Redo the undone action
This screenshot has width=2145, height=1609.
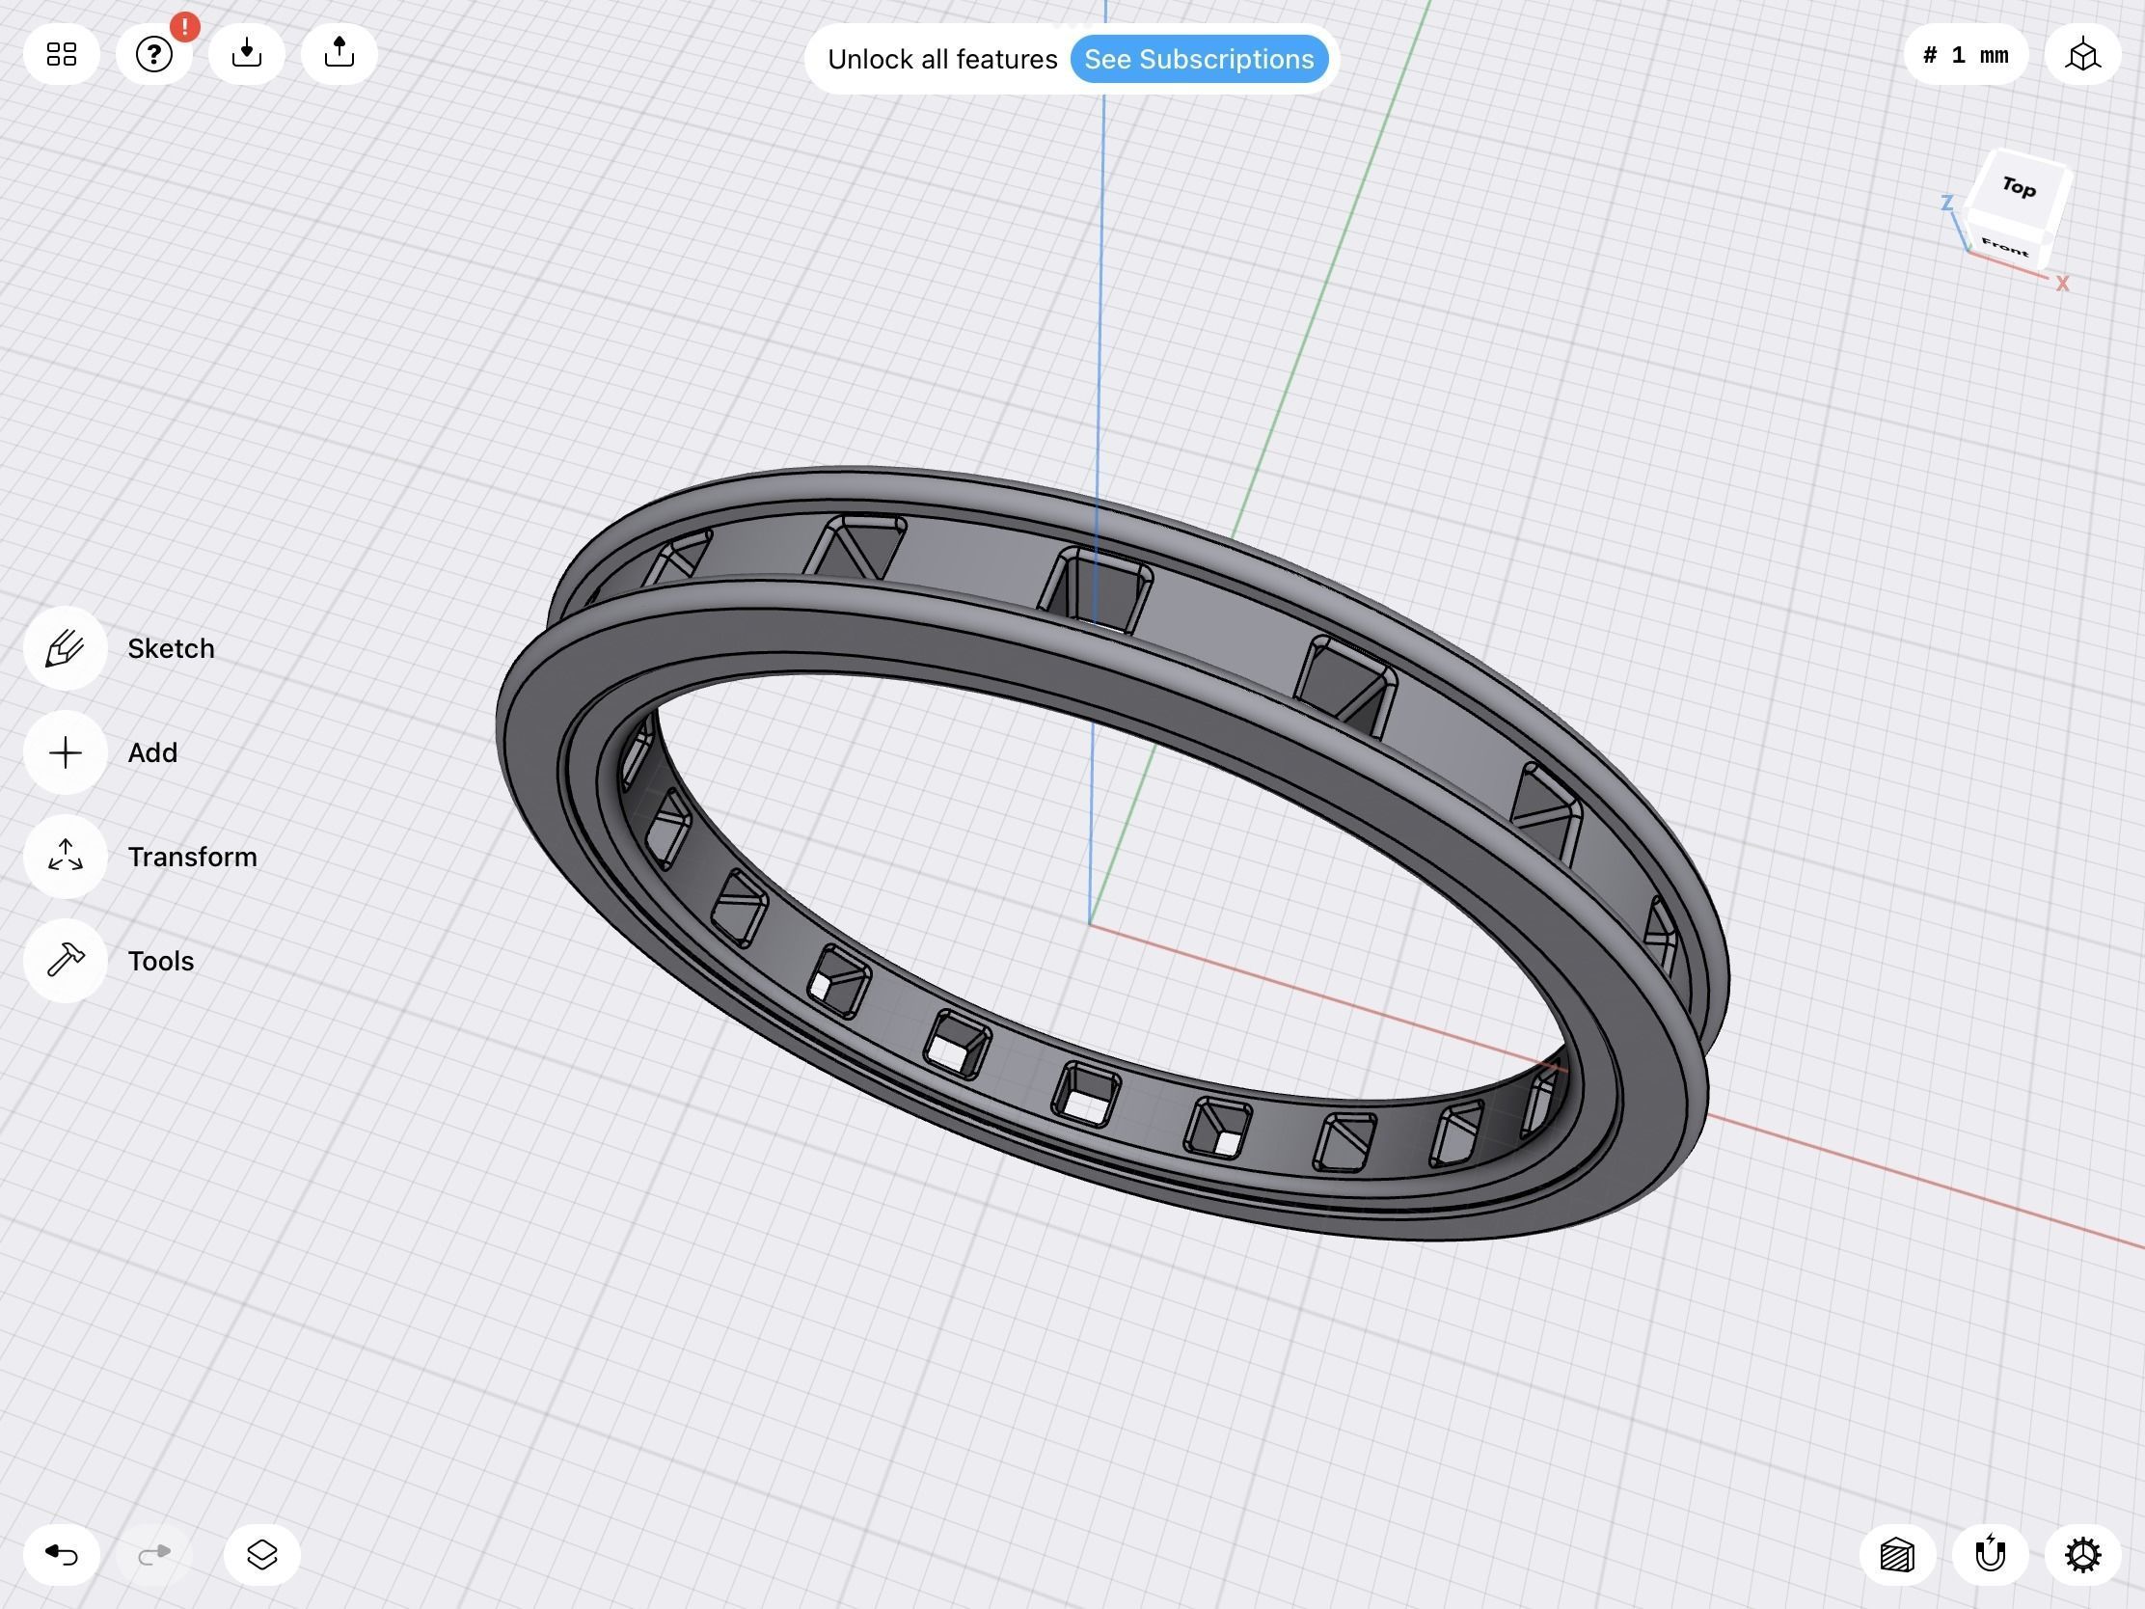coord(153,1555)
